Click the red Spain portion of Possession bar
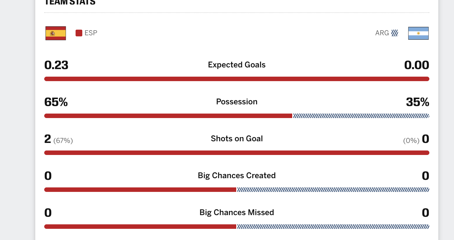The height and width of the screenshot is (240, 454). [x=168, y=116]
